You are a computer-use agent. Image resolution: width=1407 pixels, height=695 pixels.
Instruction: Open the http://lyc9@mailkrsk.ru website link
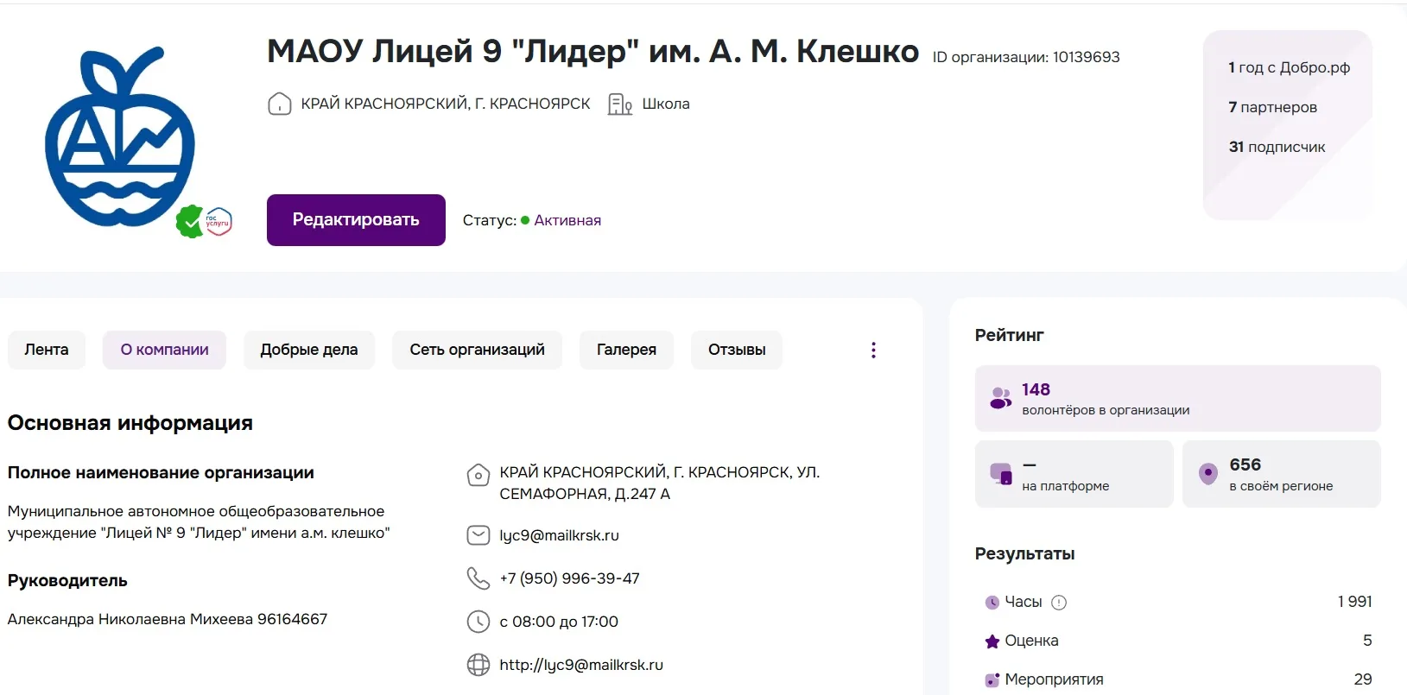coord(581,665)
